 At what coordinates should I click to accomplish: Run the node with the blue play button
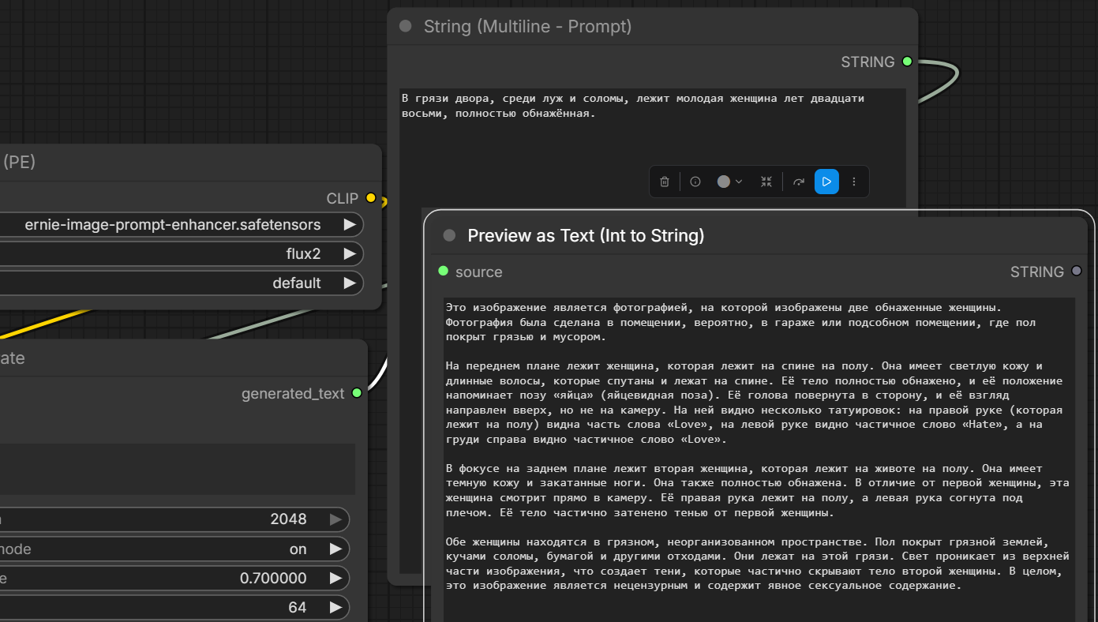[826, 182]
